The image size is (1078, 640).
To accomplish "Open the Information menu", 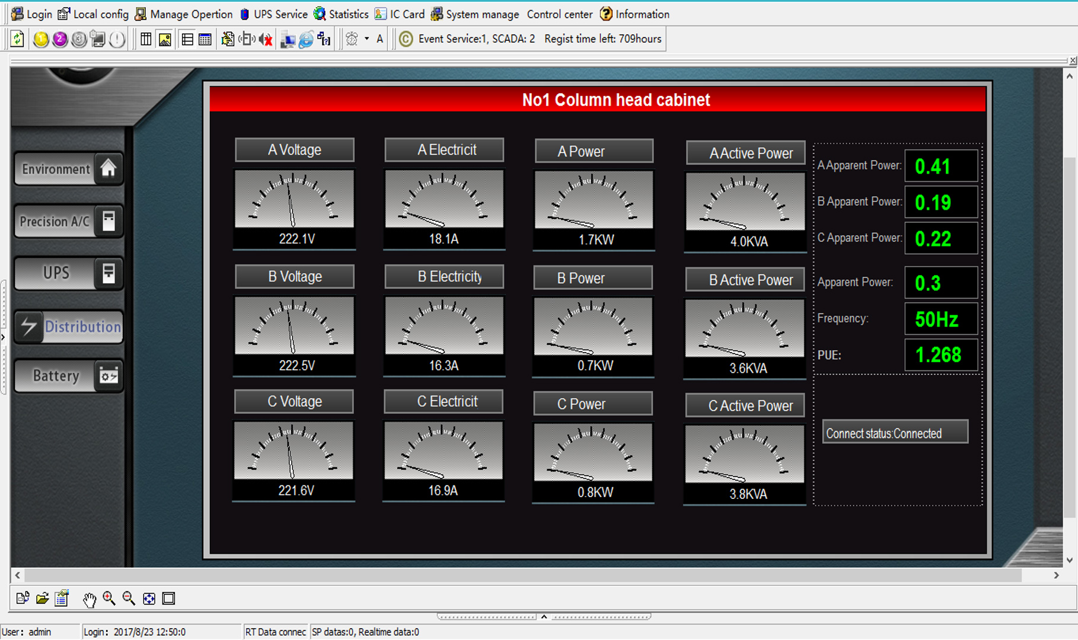I will coord(634,14).
